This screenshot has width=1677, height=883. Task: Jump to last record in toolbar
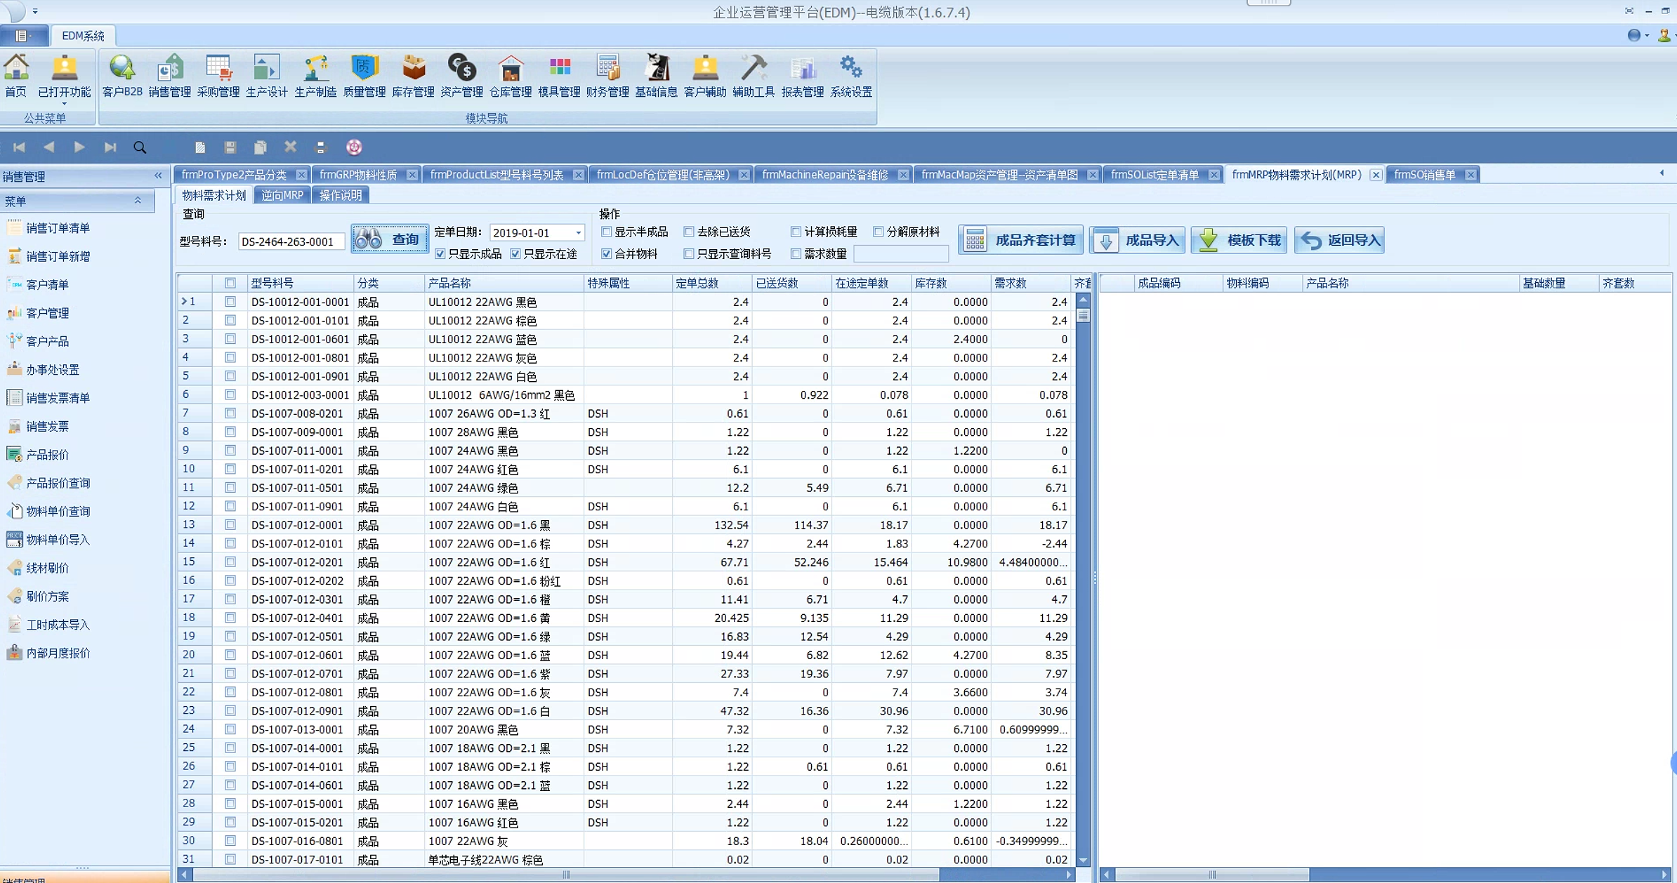tap(110, 147)
